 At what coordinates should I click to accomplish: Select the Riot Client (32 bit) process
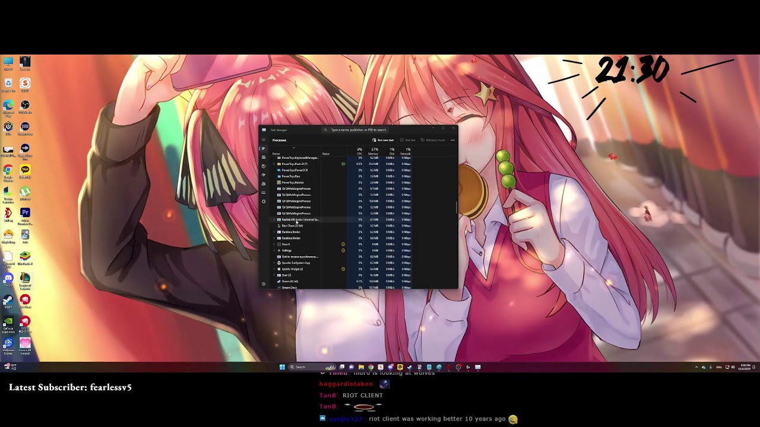click(341, 226)
